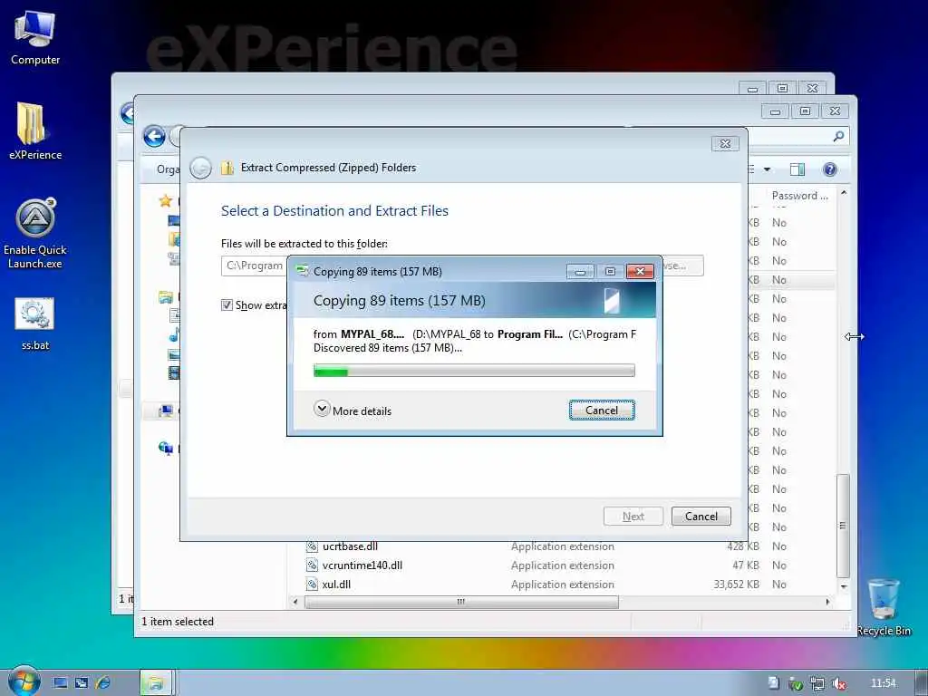Select the ss.bat desktop file
Viewport: 928px width, 696px height.
[35, 324]
